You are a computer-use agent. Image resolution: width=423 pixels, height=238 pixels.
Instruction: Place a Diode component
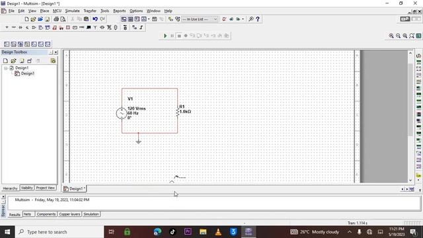(20, 28)
